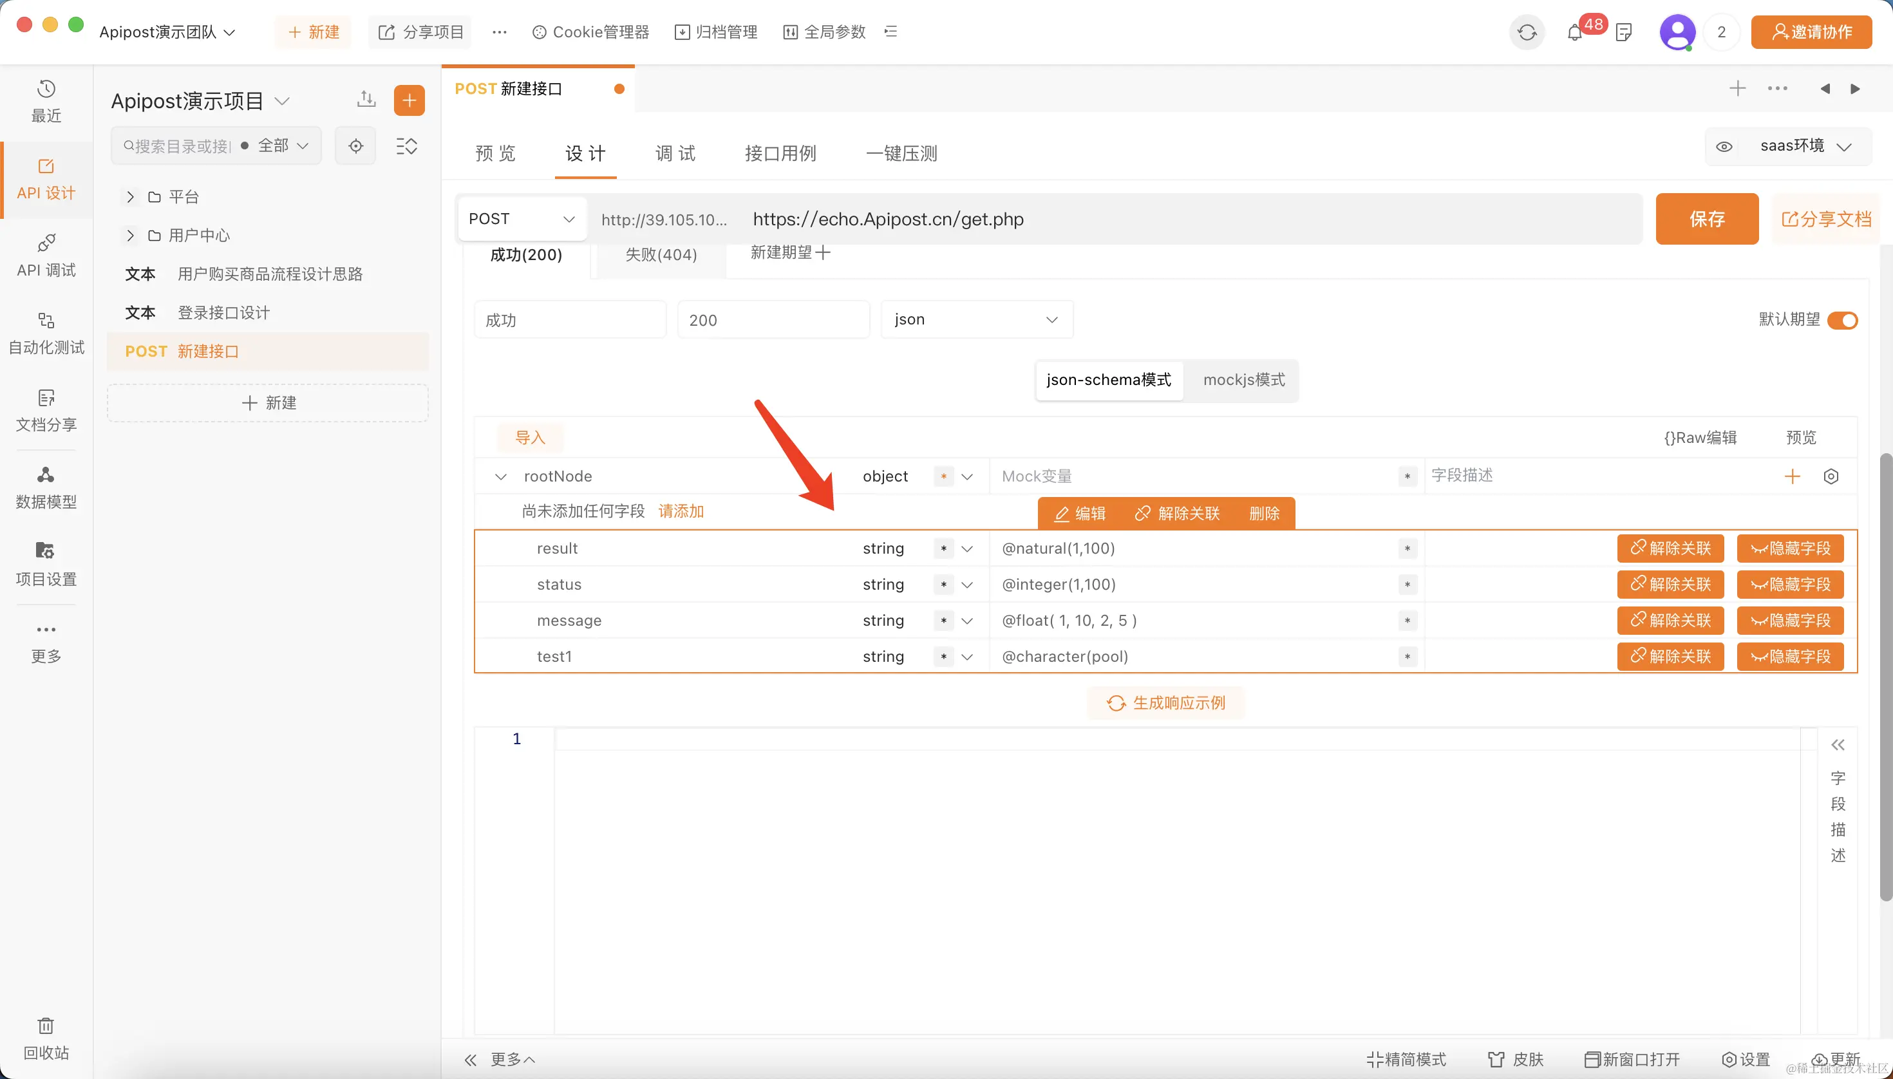Screen dimensions: 1893x1079
Task: Switch to the 接口用例 tab
Action: 780,153
